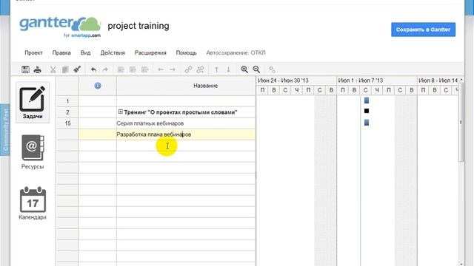Screen dimensions: 474x266
Task: Open the Задачи tasks sidebar panel
Action: (33, 103)
